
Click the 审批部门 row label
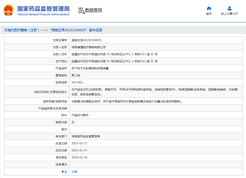tap(61, 137)
